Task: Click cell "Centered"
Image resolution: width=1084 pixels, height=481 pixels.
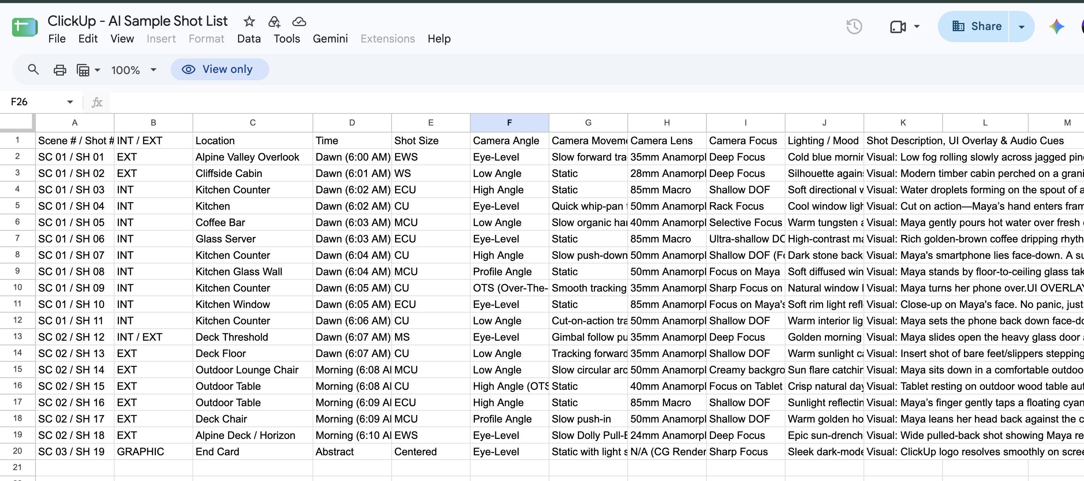Action: tap(431, 451)
